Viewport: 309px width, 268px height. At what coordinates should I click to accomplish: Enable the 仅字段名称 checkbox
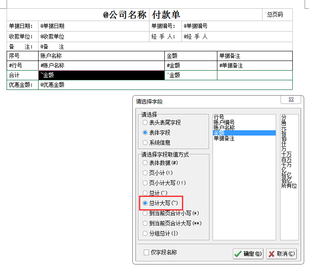tap(160, 252)
